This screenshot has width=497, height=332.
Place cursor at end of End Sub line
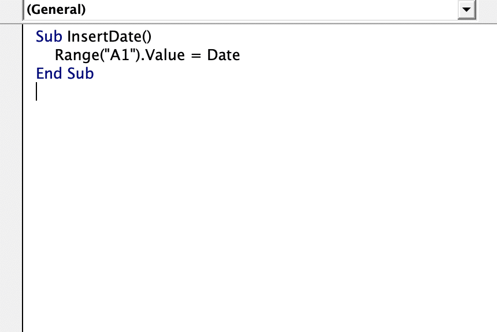coord(95,73)
